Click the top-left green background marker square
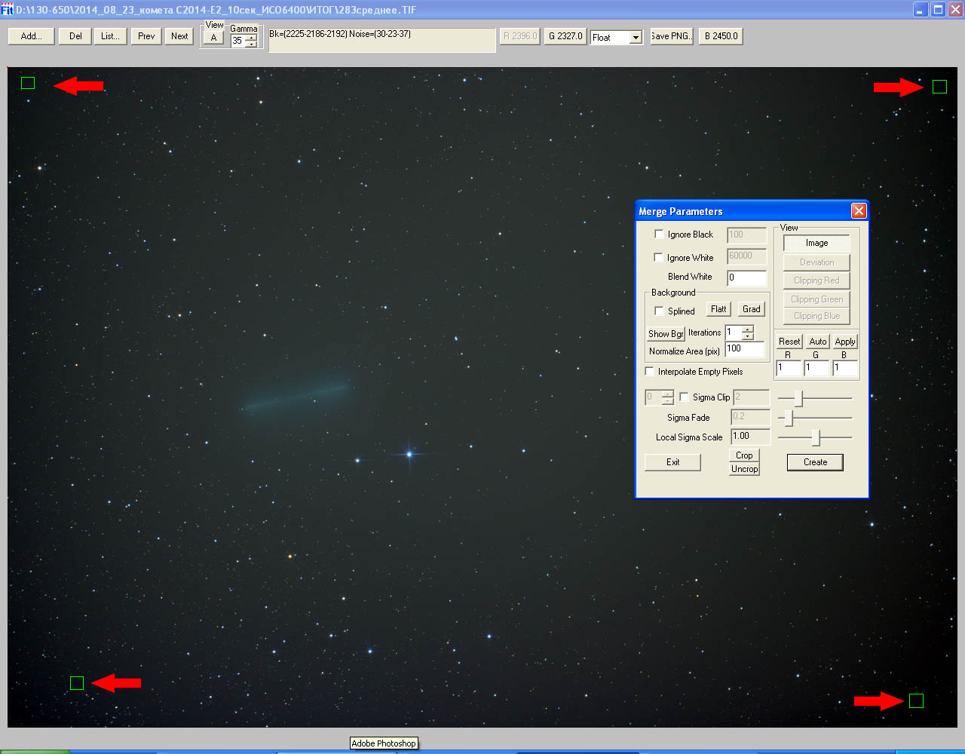This screenshot has height=754, width=965. 28,83
